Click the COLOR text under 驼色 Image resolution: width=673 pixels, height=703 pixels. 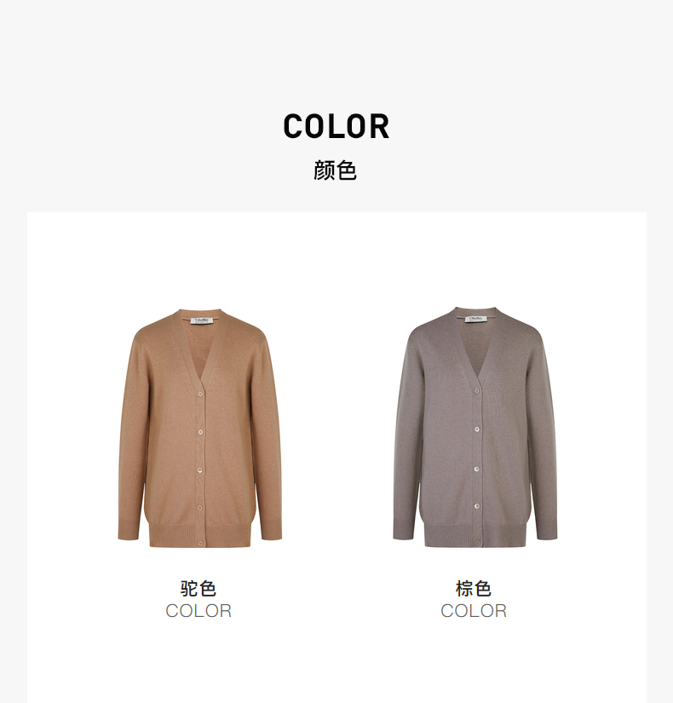point(198,611)
